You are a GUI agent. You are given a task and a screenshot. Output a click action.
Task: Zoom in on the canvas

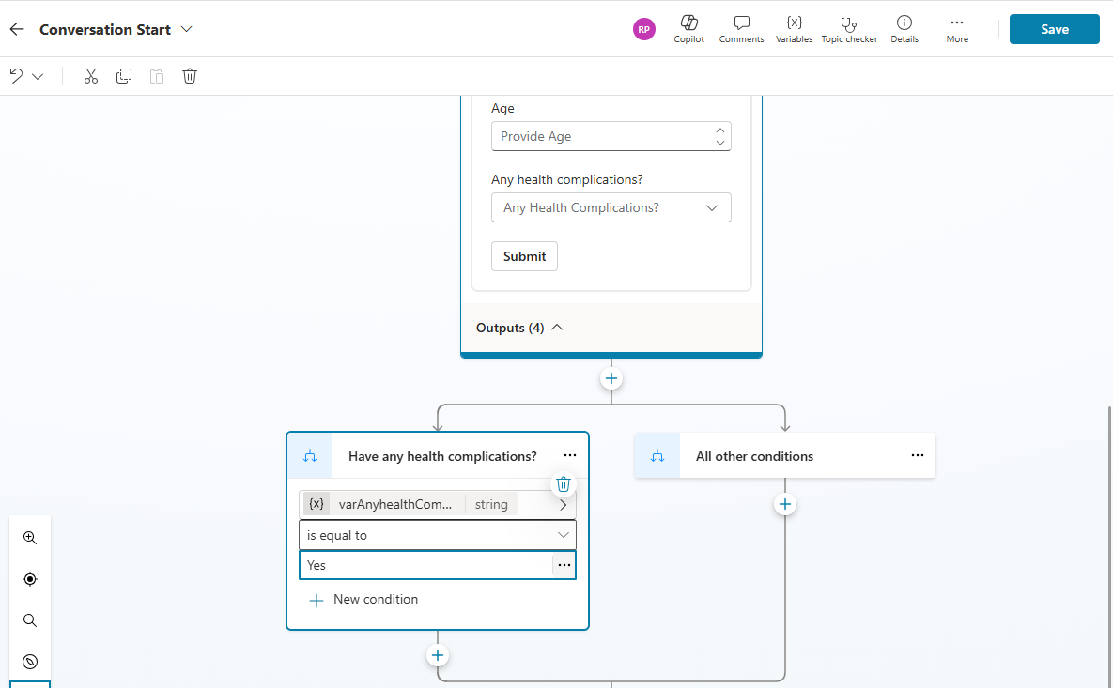(x=30, y=538)
